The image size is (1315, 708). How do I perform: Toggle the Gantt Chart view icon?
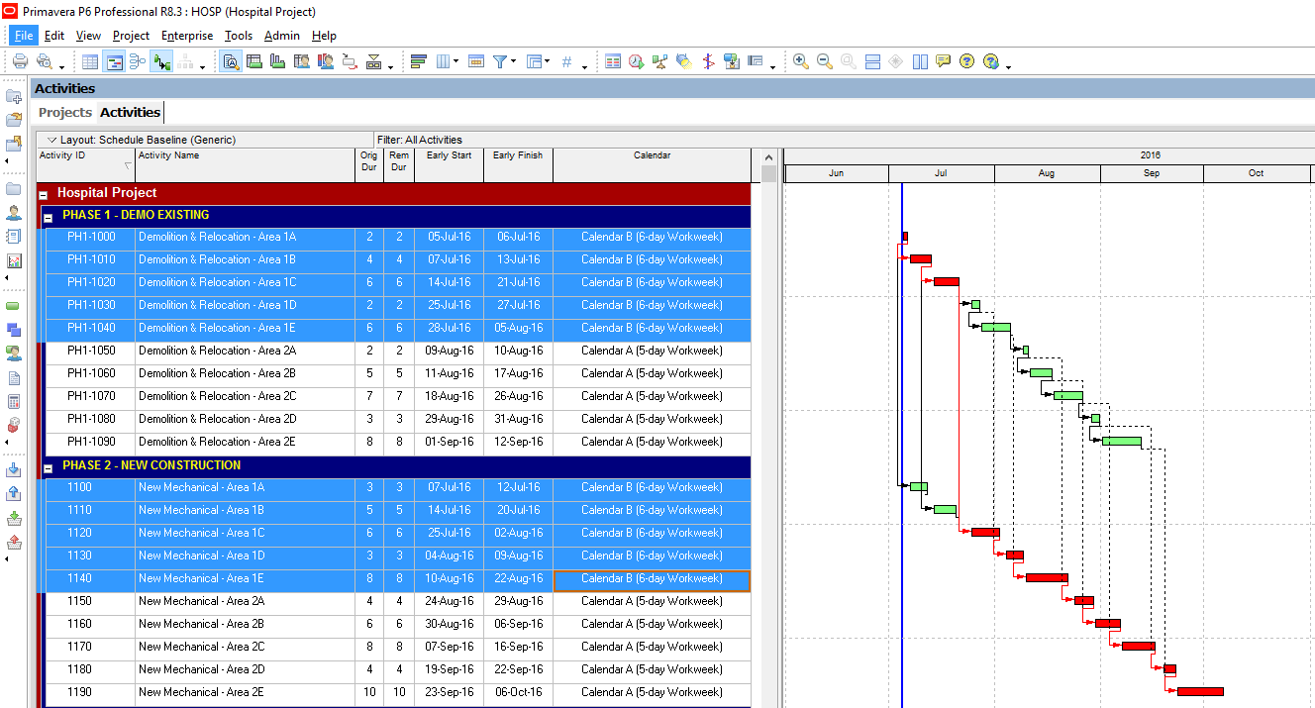pyautogui.click(x=115, y=61)
